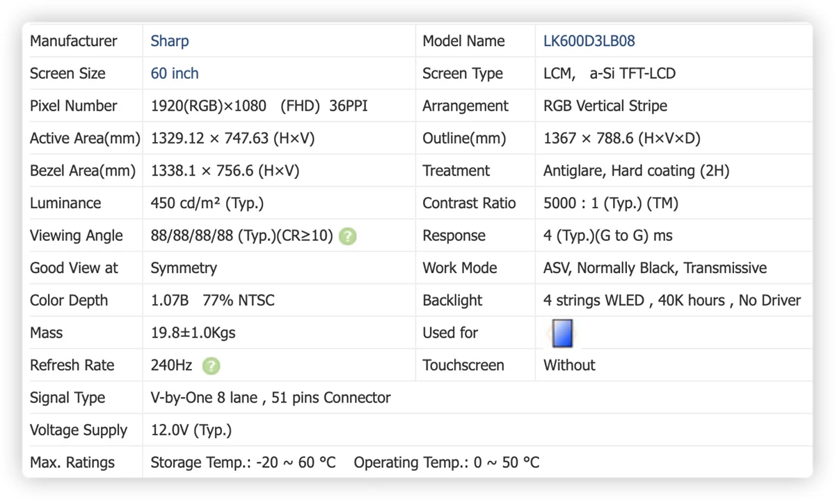
Task: Select the Pixel Number value 1920(RGB)×1080
Action: [209, 106]
